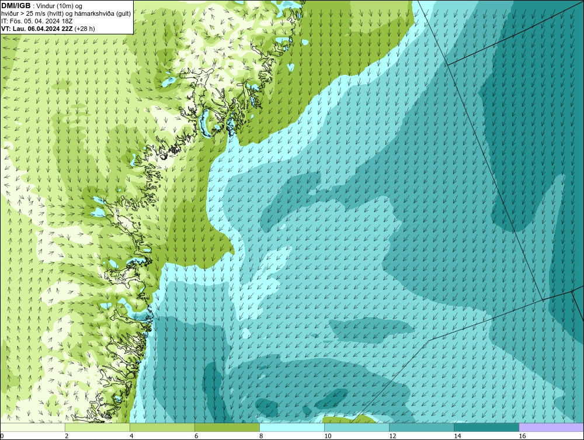The height and width of the screenshot is (440, 584).
Task: Click the 'IT: Fös. 05. 04. 2024 18Z' line
Action: [37, 21]
